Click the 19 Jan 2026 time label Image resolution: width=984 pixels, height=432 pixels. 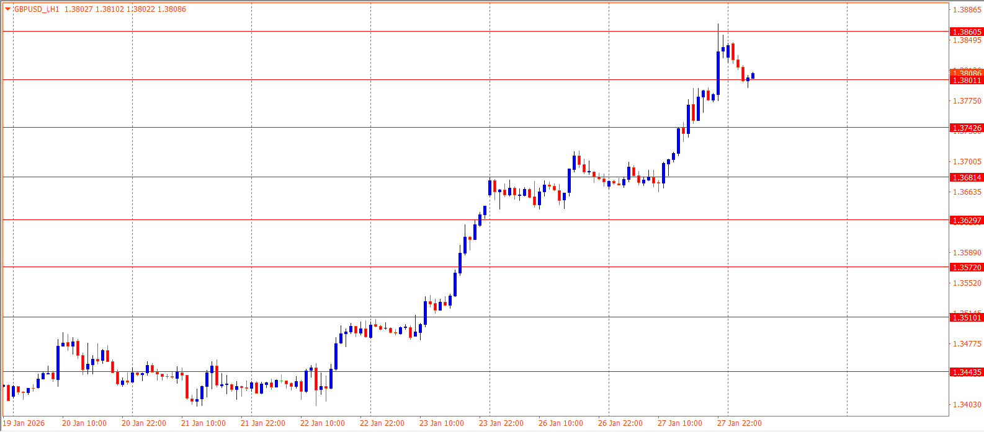(x=24, y=423)
